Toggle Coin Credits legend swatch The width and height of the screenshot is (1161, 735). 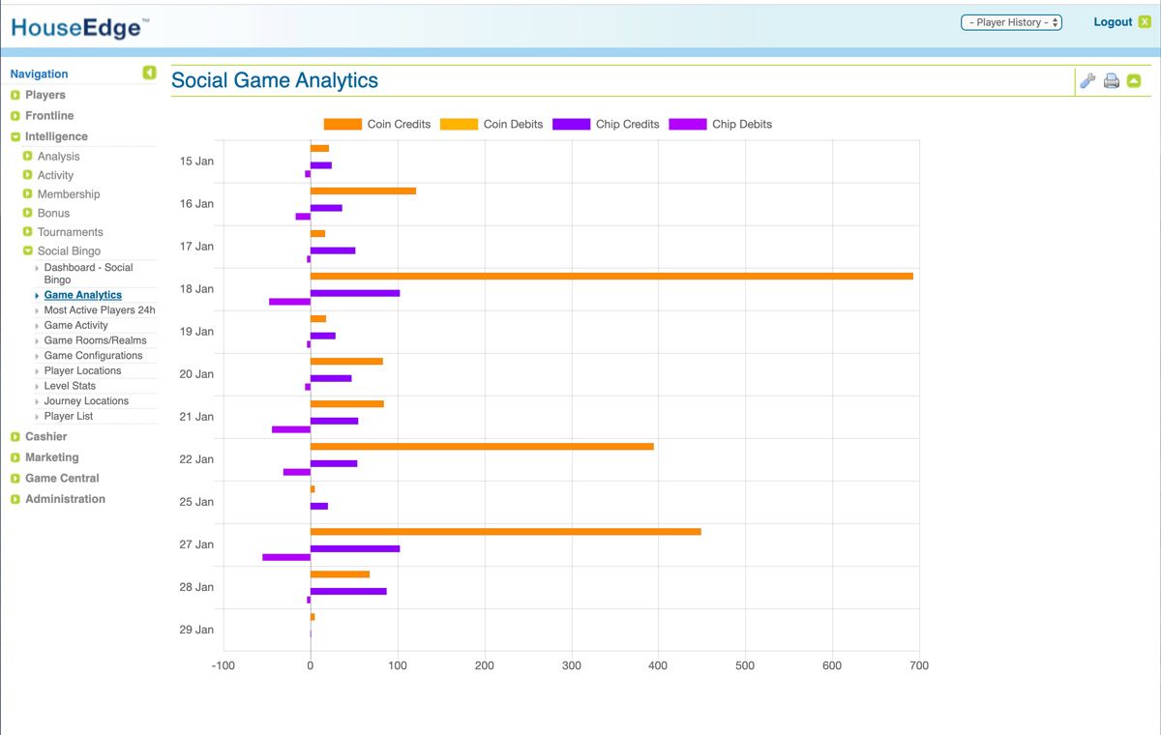point(342,124)
